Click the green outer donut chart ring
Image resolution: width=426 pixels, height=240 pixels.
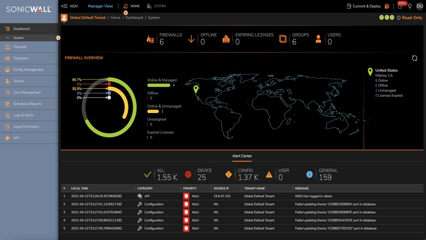tap(134, 107)
